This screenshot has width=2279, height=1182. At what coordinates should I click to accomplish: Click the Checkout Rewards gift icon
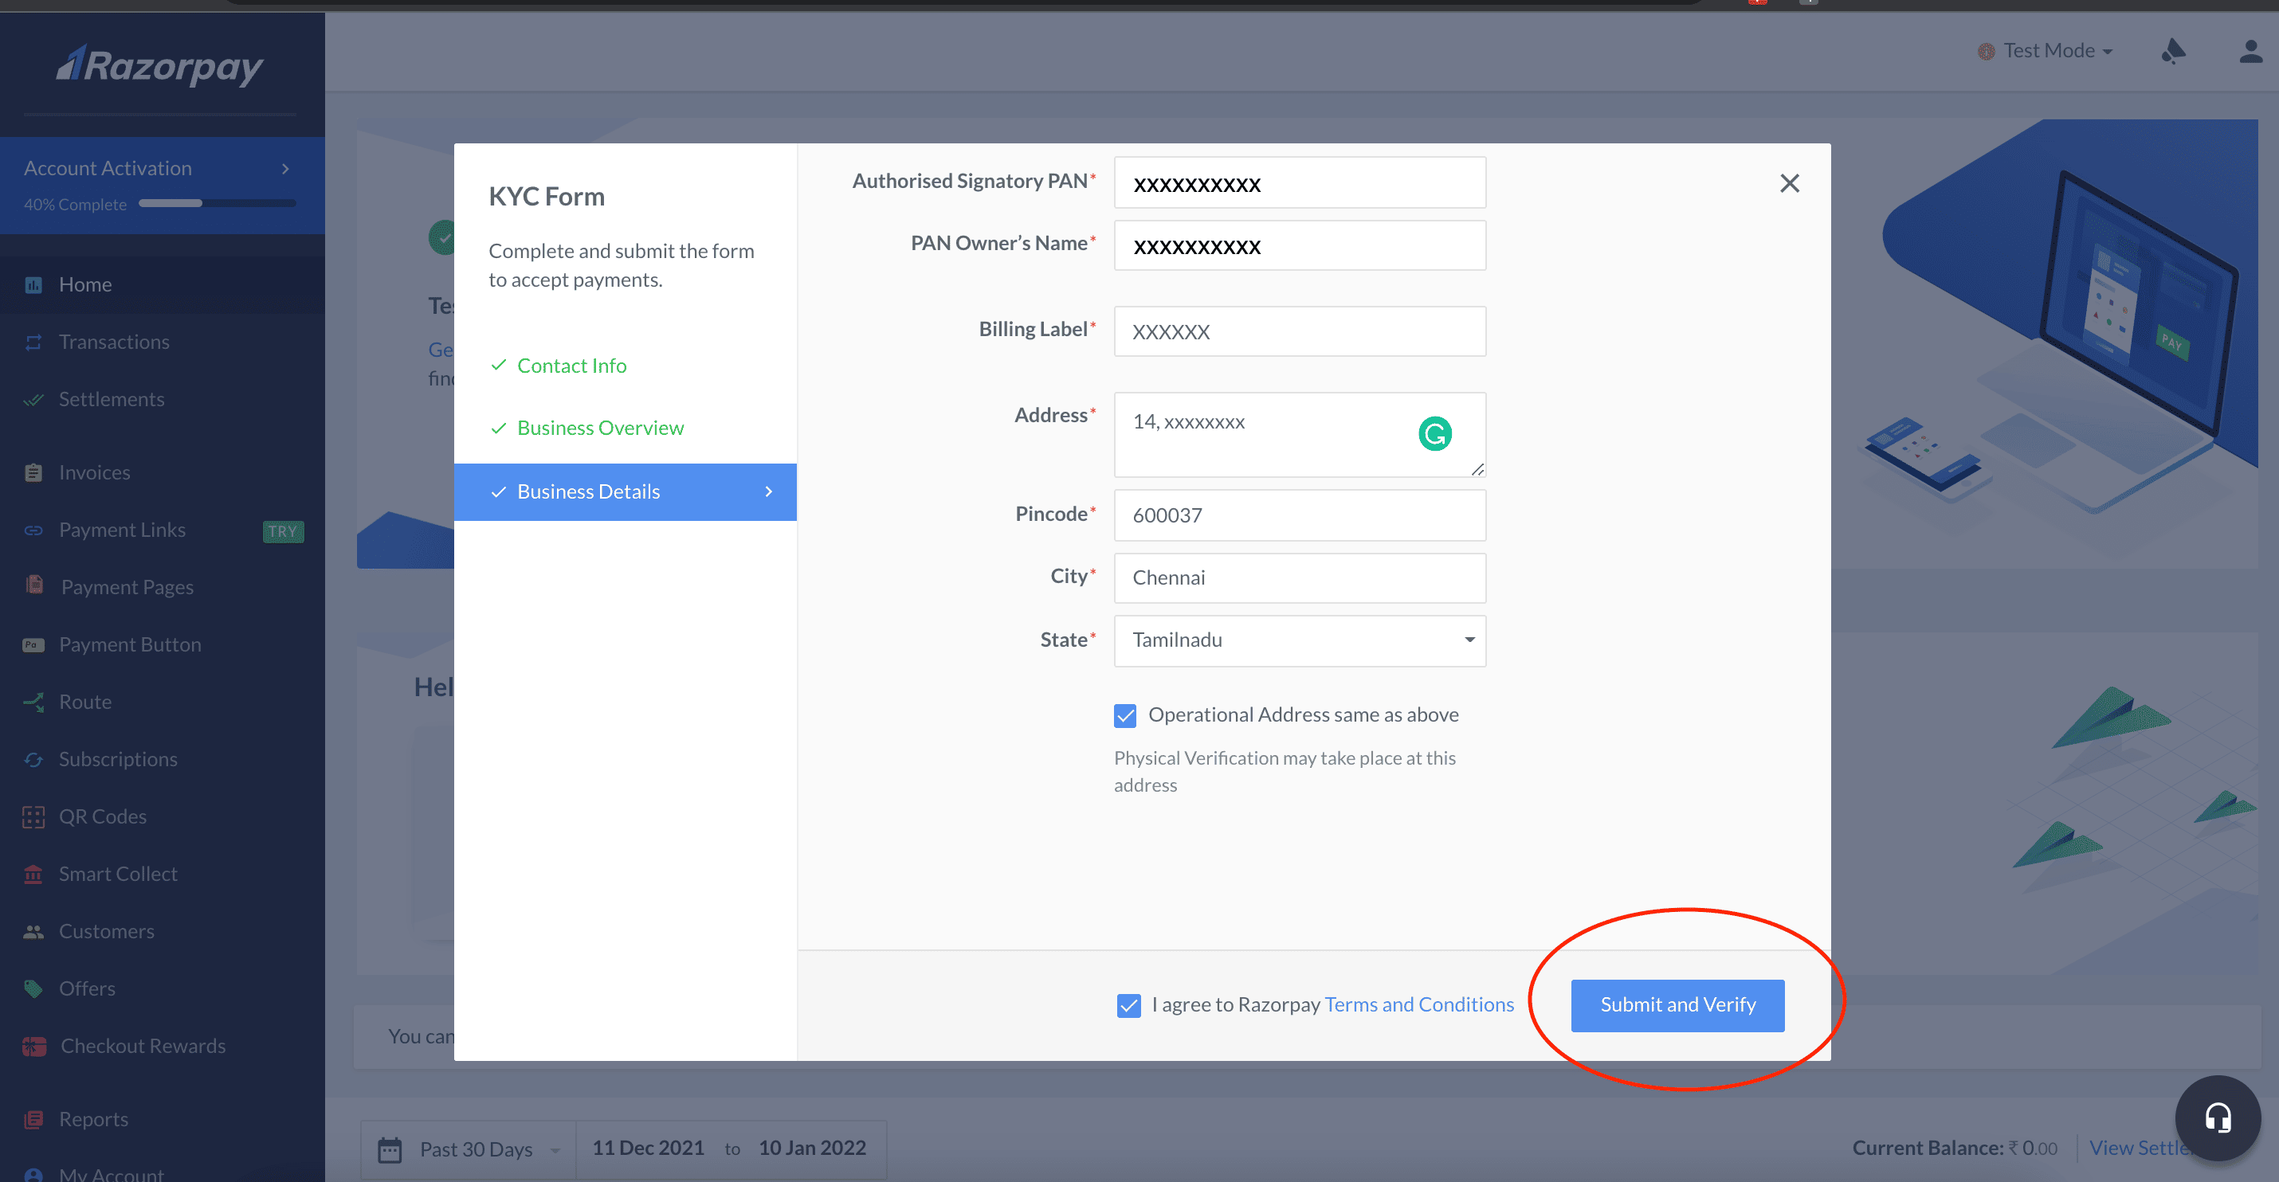(x=34, y=1046)
